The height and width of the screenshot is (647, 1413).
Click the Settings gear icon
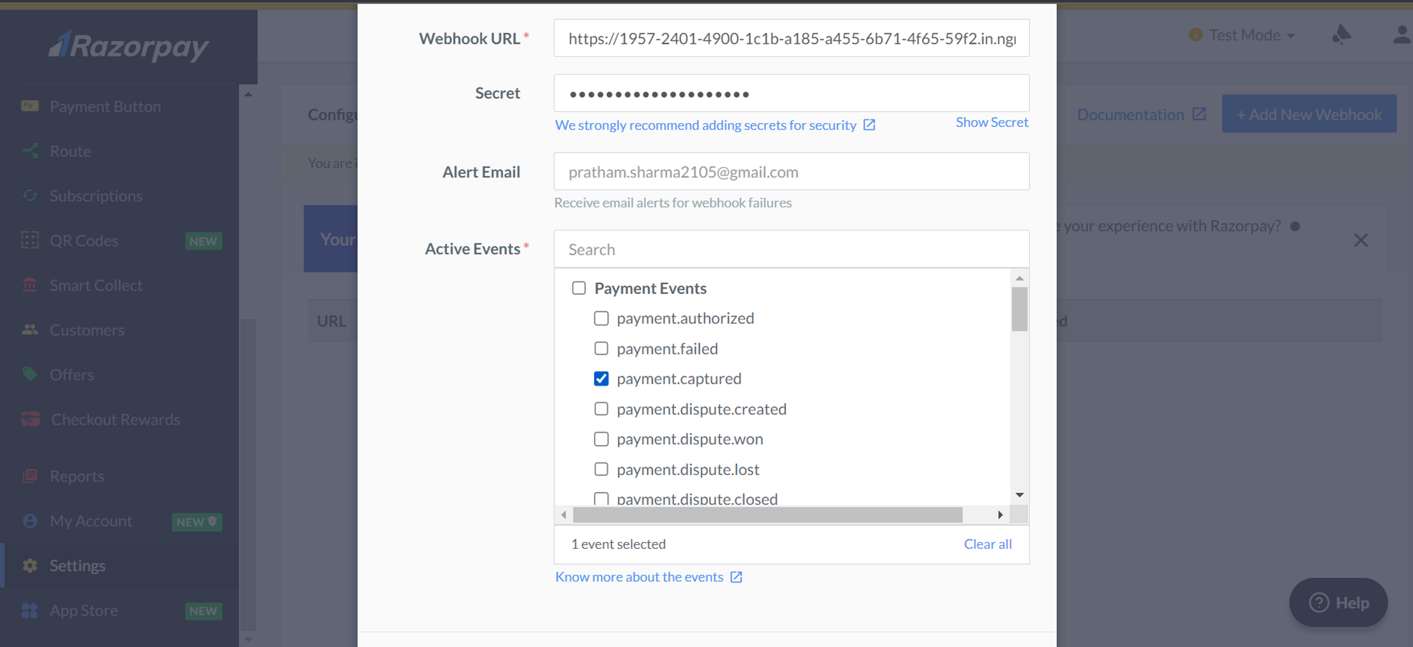coord(29,565)
